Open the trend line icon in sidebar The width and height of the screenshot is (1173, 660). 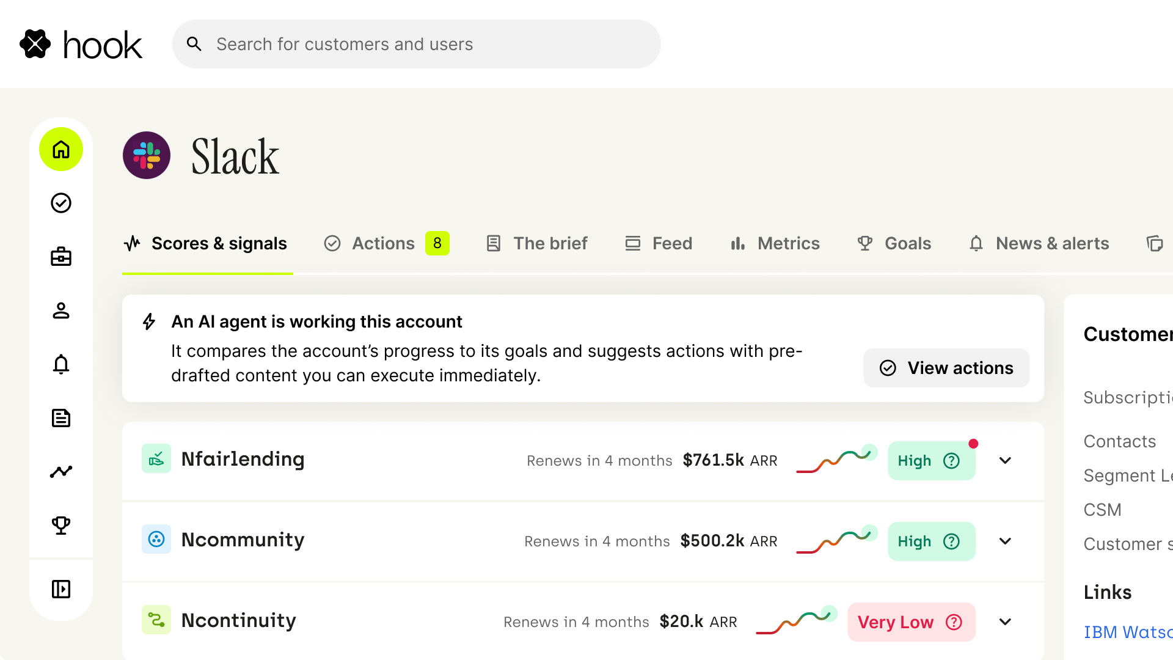tap(61, 472)
